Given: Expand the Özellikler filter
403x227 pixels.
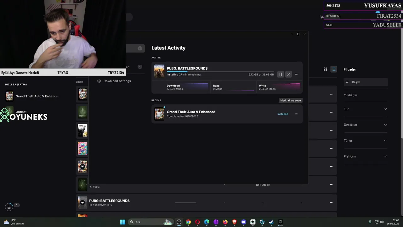Looking at the screenshot, I should coord(365,125).
